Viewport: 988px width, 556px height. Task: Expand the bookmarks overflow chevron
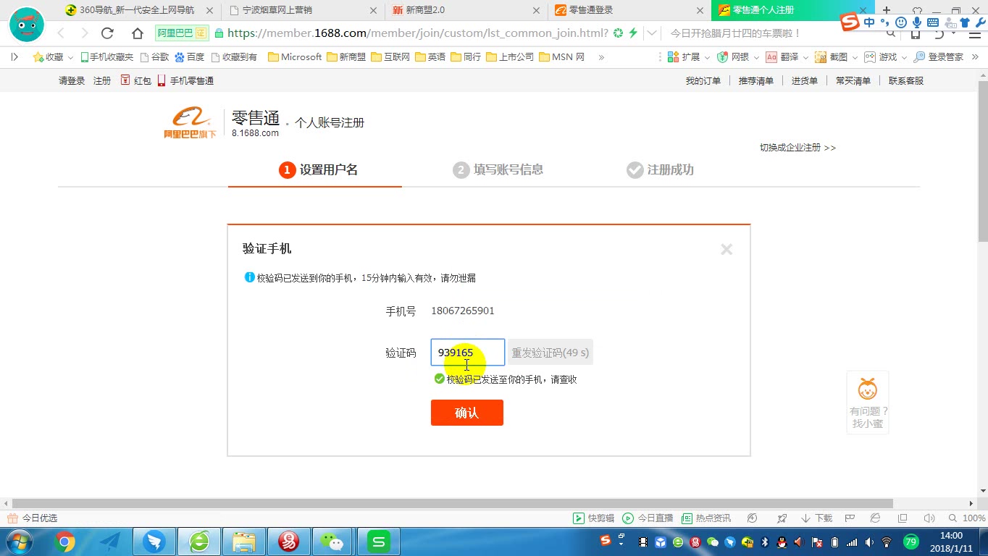click(601, 56)
